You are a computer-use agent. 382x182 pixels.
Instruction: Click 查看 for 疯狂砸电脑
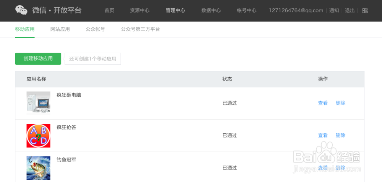pos(323,103)
